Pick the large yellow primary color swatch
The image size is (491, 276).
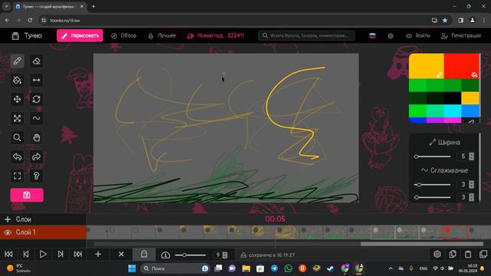[x=427, y=66]
